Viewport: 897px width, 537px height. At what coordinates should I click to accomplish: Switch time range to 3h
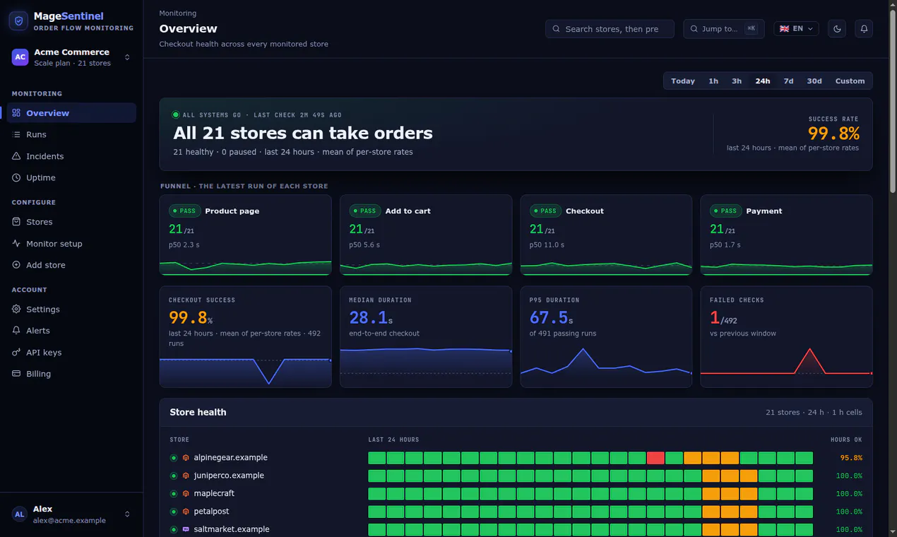(x=737, y=81)
